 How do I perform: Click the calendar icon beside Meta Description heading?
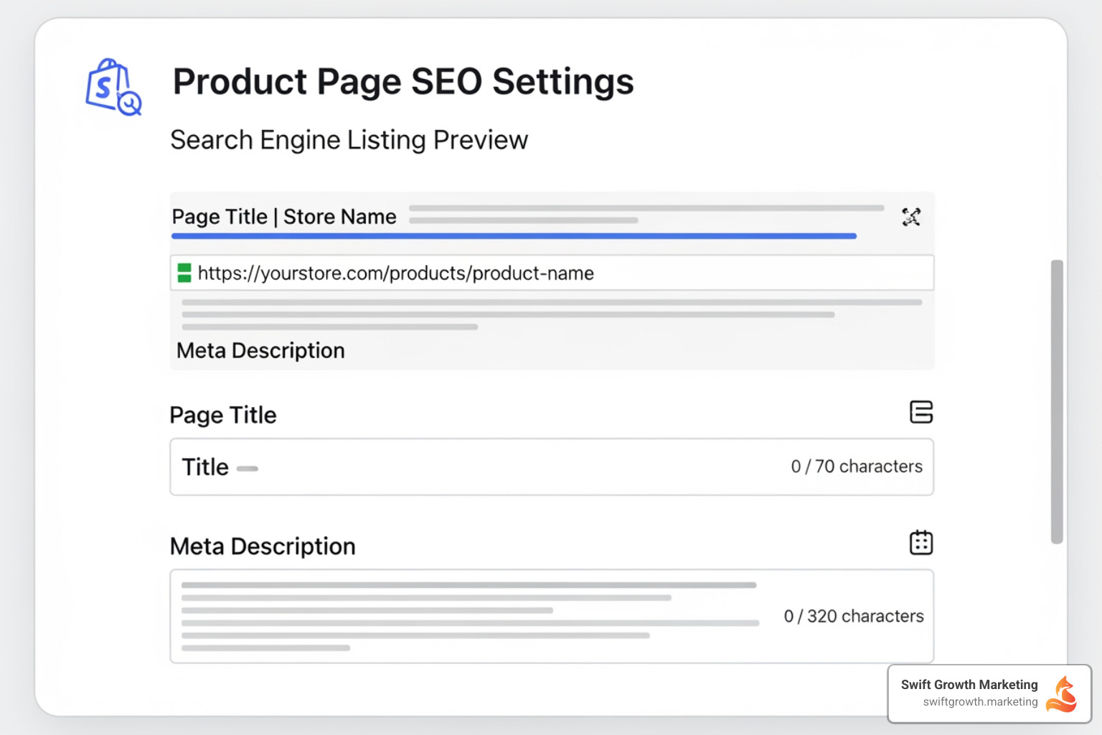pos(921,543)
